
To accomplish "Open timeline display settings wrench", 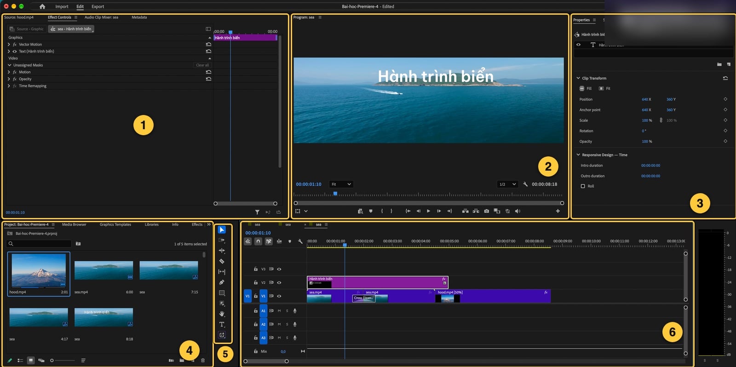I will tap(300, 241).
